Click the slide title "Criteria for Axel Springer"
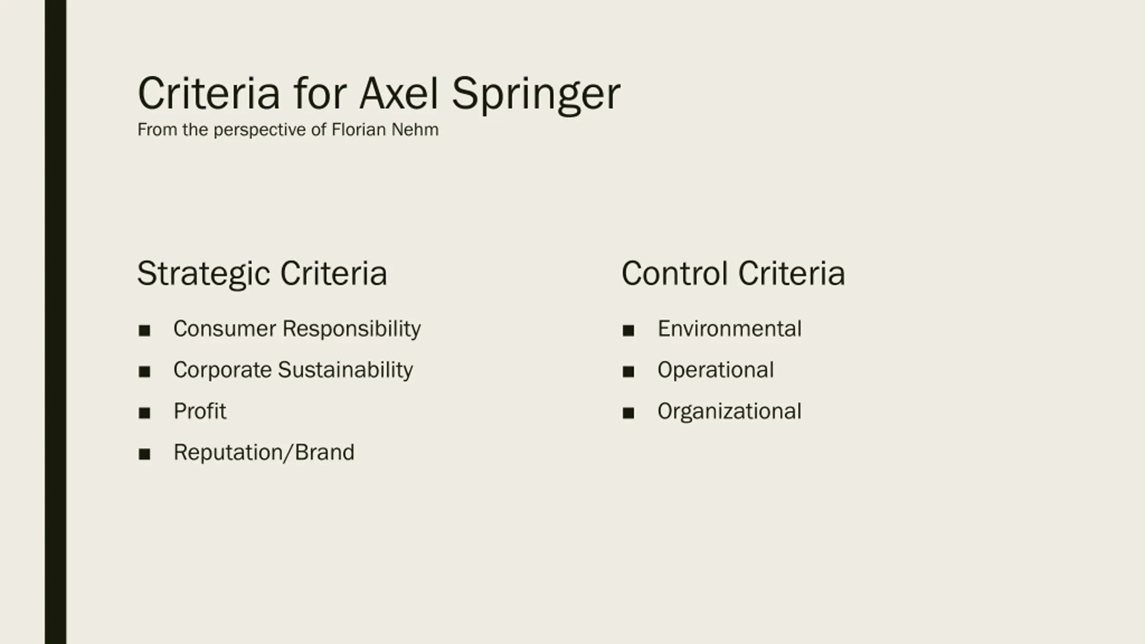 click(378, 93)
